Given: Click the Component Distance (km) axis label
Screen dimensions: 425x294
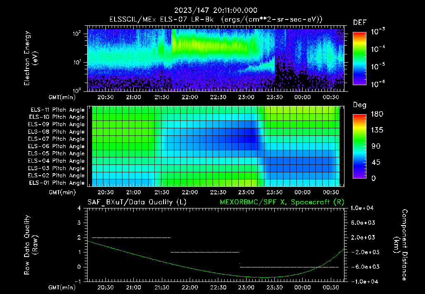Looking at the screenshot, I should (x=401, y=245).
